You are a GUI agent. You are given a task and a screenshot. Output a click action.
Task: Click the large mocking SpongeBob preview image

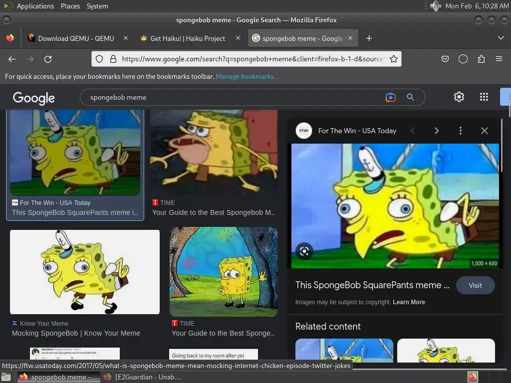coord(395,206)
